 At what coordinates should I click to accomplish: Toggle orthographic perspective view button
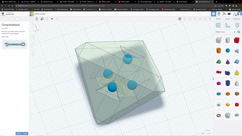pyautogui.click(x=33, y=54)
